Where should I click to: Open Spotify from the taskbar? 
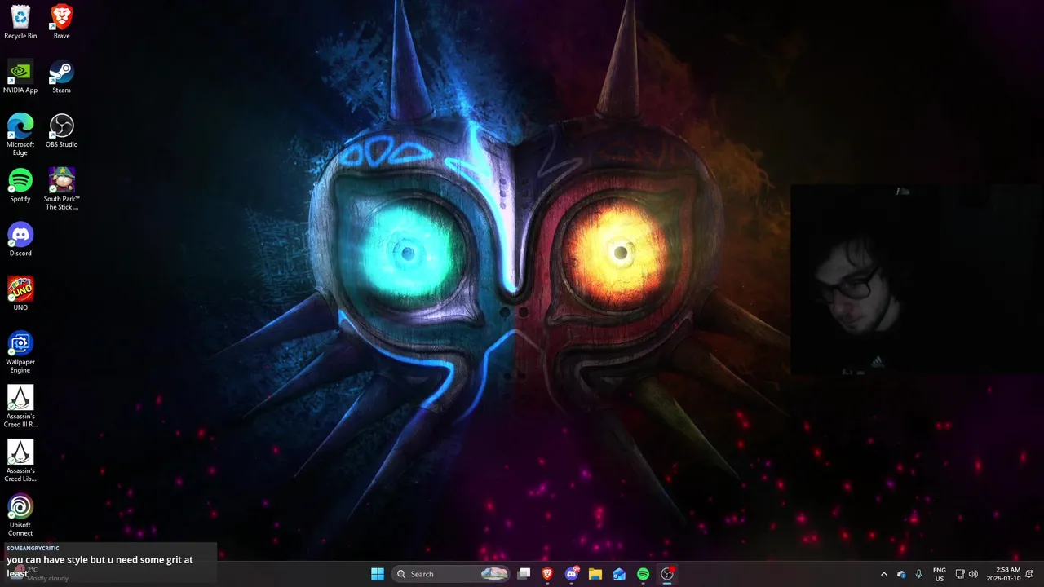643,574
